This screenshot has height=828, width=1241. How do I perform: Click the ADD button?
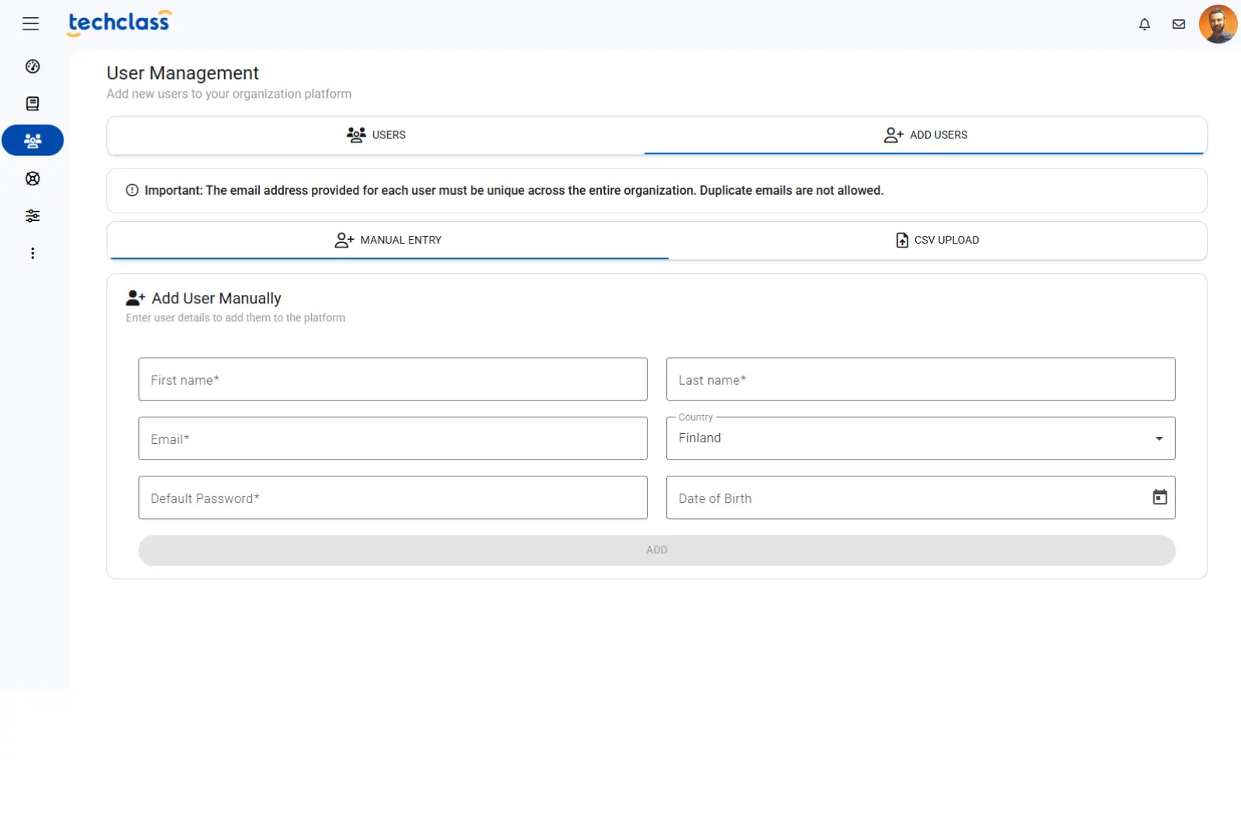pyautogui.click(x=657, y=549)
